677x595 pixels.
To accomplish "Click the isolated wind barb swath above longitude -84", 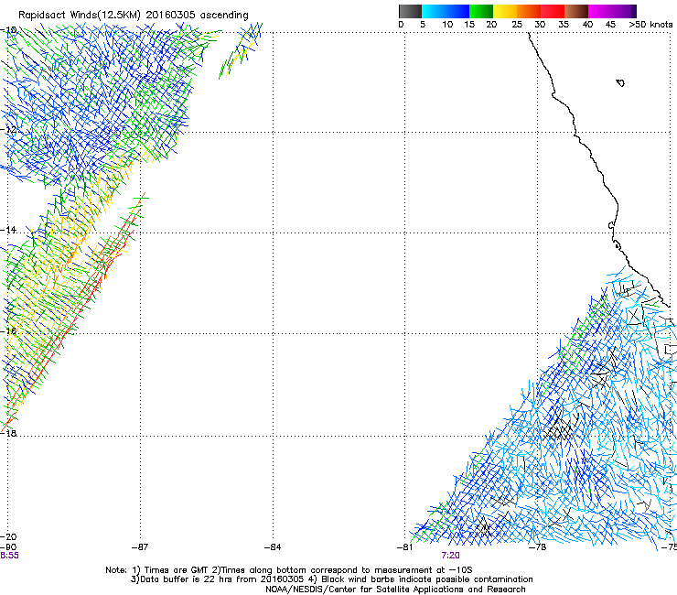I will tap(240, 50).
